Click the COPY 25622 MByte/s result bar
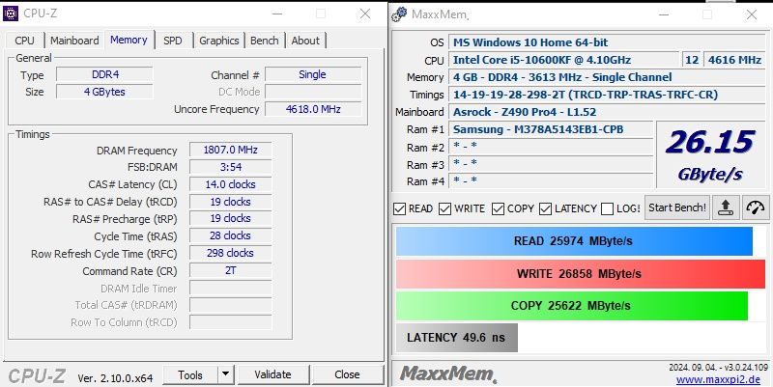 572,306
